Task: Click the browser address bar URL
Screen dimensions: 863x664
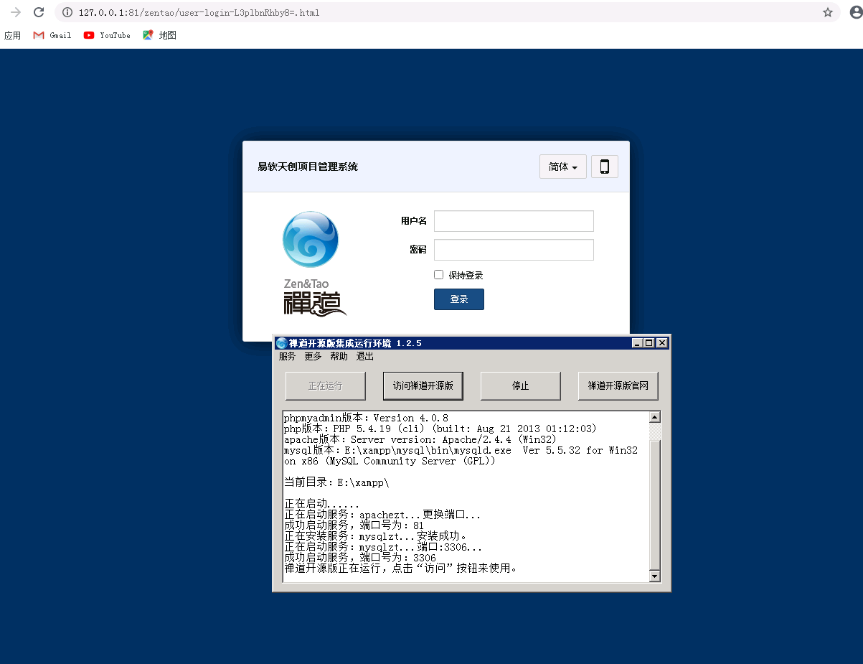Action: [199, 13]
